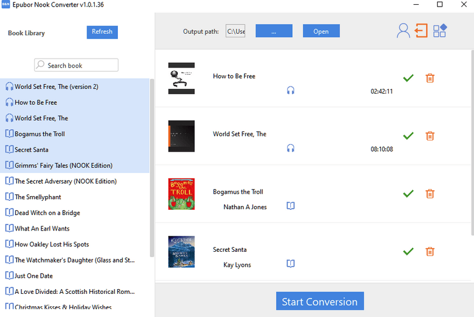Delete How to Be Free via trash icon
474x317 pixels.
pyautogui.click(x=430, y=78)
